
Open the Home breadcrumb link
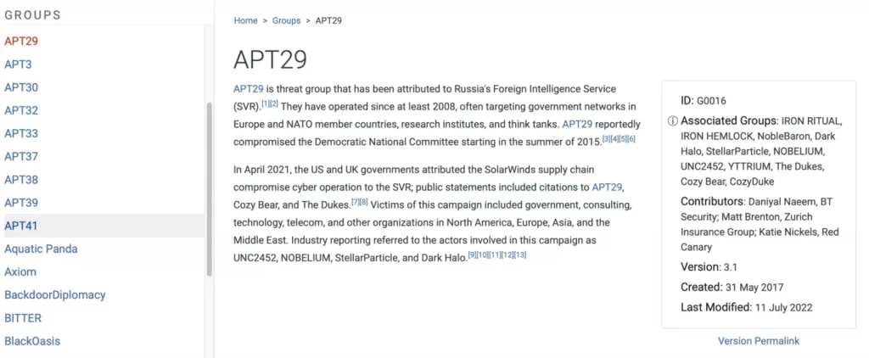245,20
